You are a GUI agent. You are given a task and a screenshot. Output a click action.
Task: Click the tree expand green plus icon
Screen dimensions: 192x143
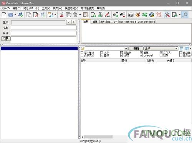click(x=116, y=15)
